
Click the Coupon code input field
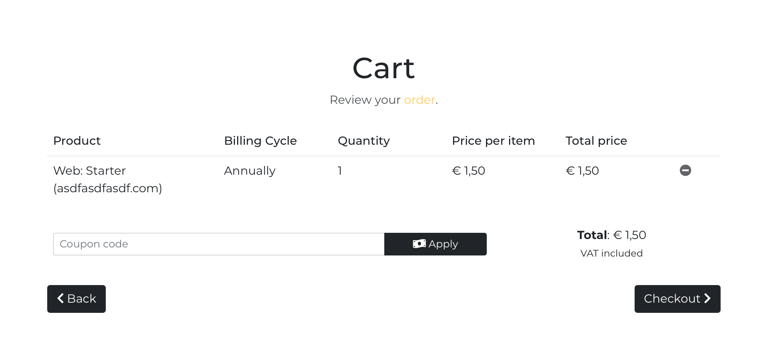click(218, 244)
